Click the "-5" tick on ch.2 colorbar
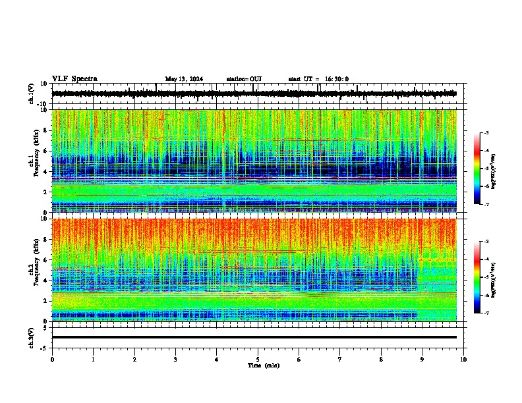The image size is (522, 403). point(486,277)
